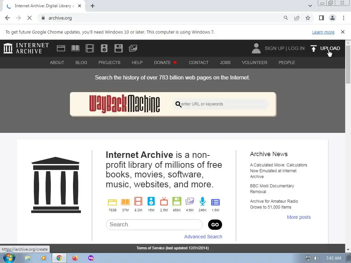The height and width of the screenshot is (263, 351).
Task: Select the yellow web pages icon labeled 783B
Action: (x=112, y=202)
